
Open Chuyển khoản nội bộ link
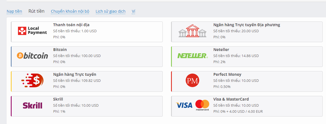pos(70,11)
